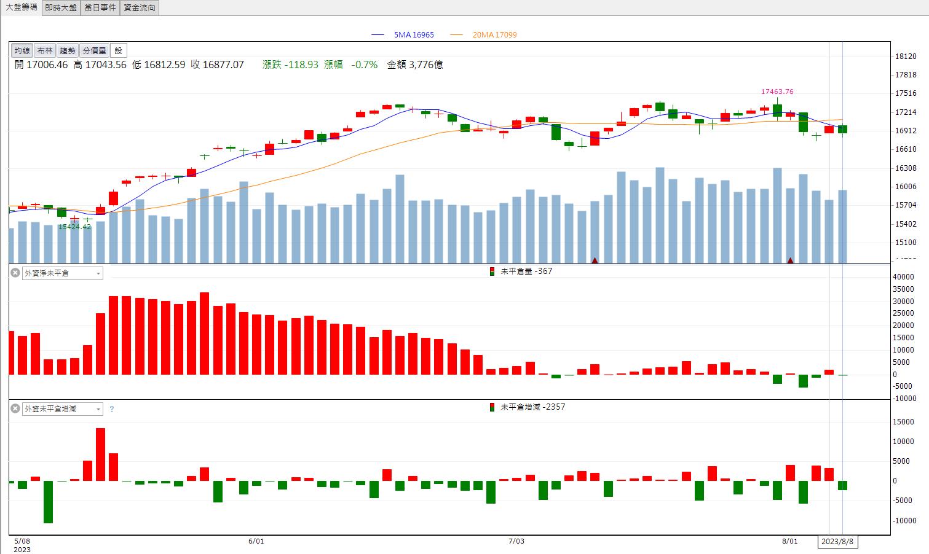Open chart settings with 設 button
929x554 pixels.
pos(119,50)
